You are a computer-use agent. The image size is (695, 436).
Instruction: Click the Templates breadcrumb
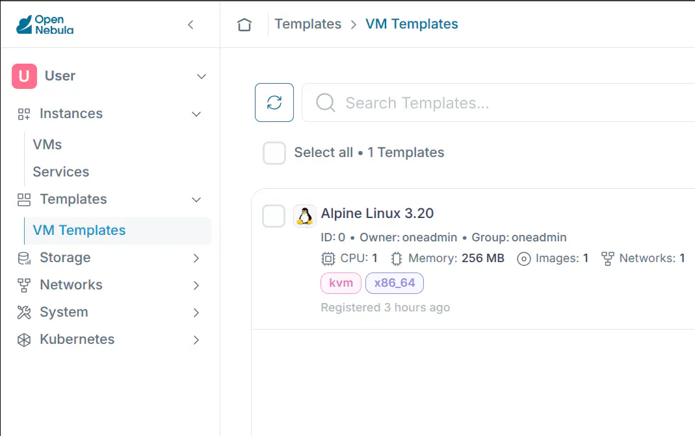click(308, 24)
